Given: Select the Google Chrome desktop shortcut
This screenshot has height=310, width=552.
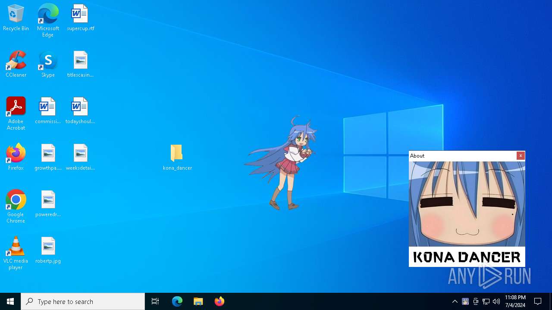Looking at the screenshot, I should tap(16, 207).
